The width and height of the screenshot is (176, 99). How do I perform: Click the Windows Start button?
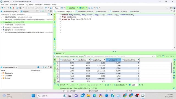(33, 96)
